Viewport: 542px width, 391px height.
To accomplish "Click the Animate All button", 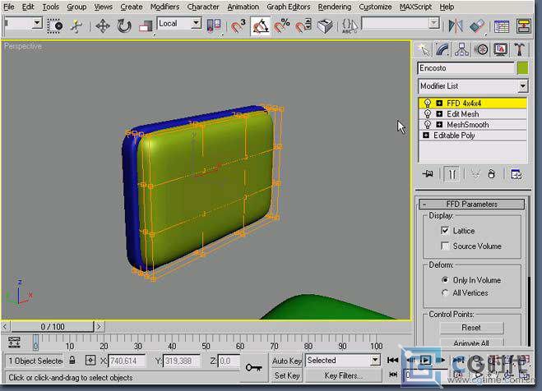I will click(471, 343).
